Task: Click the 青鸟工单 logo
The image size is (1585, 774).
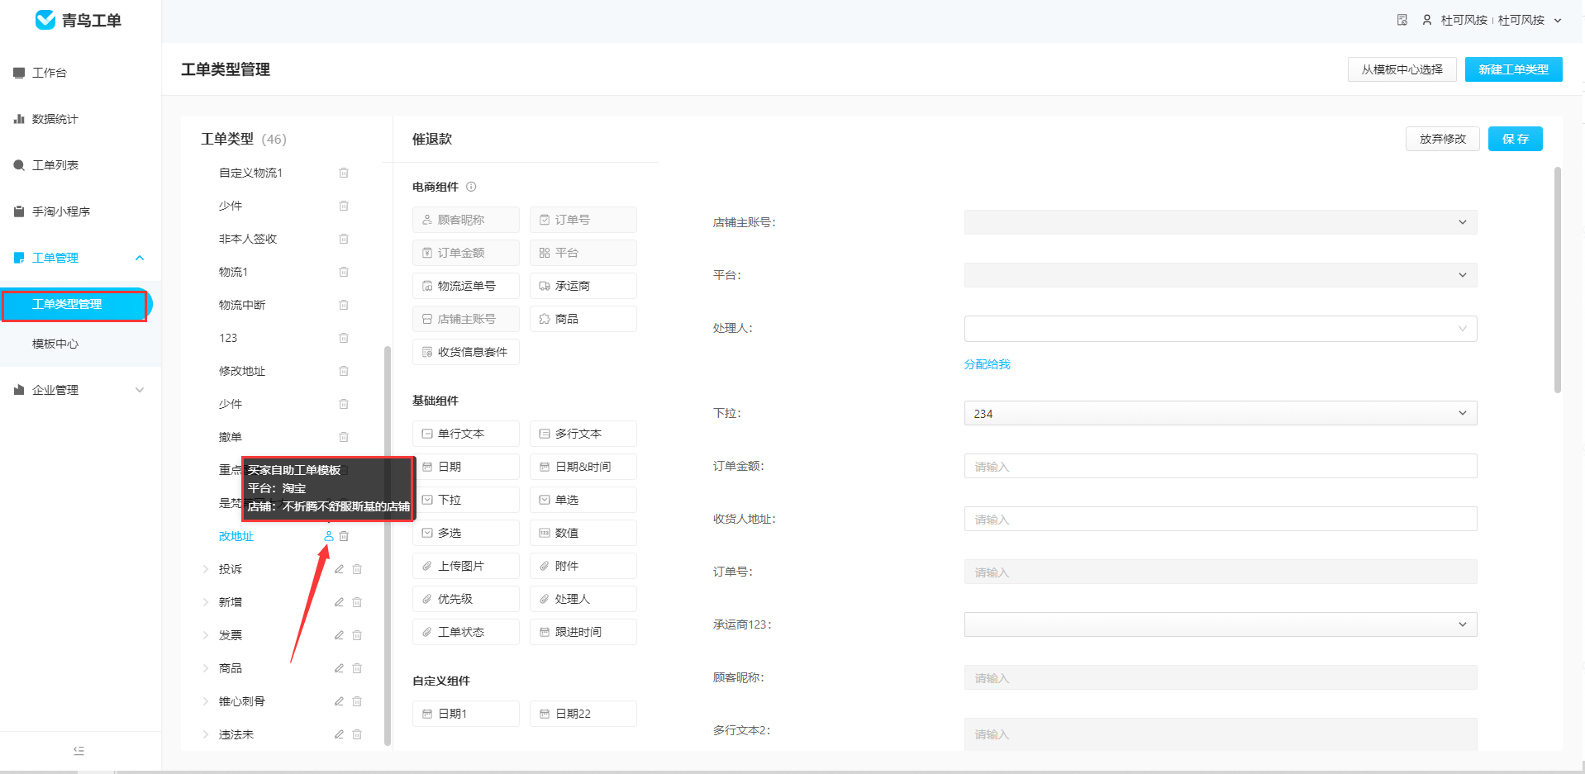Action: tap(79, 20)
